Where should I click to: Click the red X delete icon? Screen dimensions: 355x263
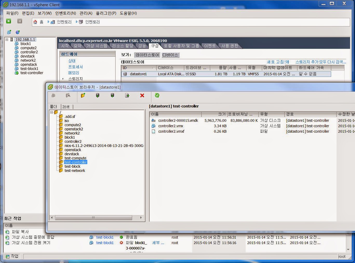(x=142, y=96)
